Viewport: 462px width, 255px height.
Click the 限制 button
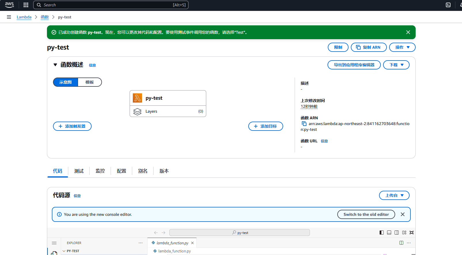coord(338,47)
